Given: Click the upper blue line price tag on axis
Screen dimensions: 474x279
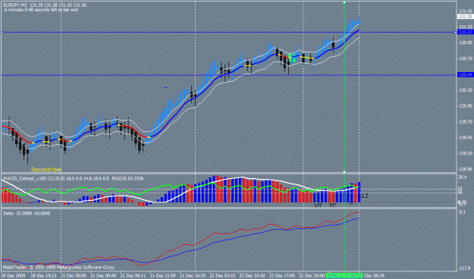Looking at the screenshot, I should pyautogui.click(x=465, y=32).
